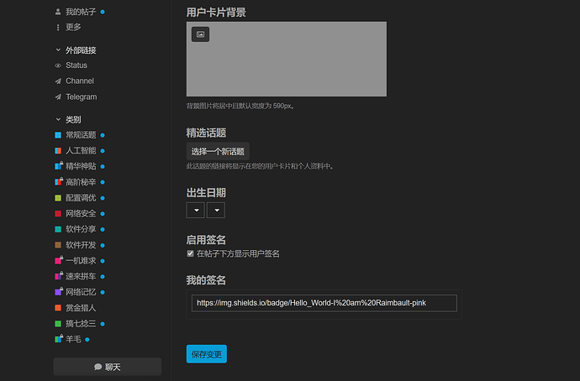This screenshot has width=580, height=381.
Task: Click the locked badge icon of 羊毛
Action: coord(59,338)
